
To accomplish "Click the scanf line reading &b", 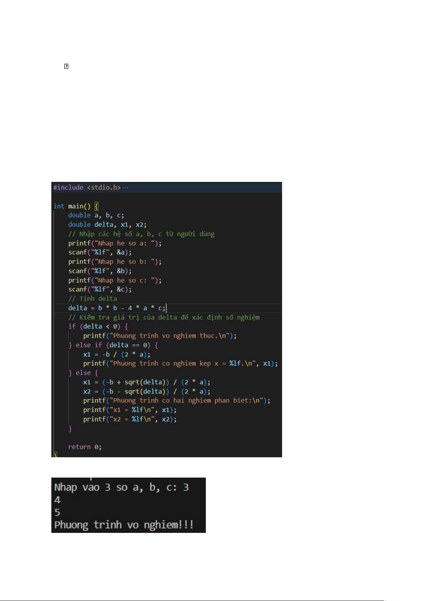I will 100,271.
